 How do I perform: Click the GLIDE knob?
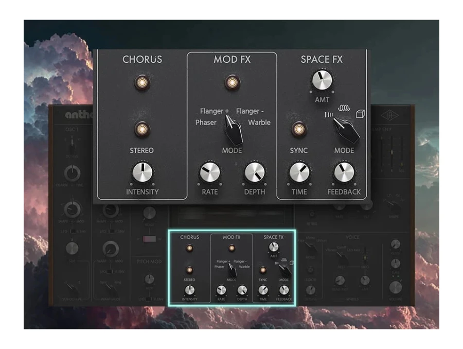(396, 244)
